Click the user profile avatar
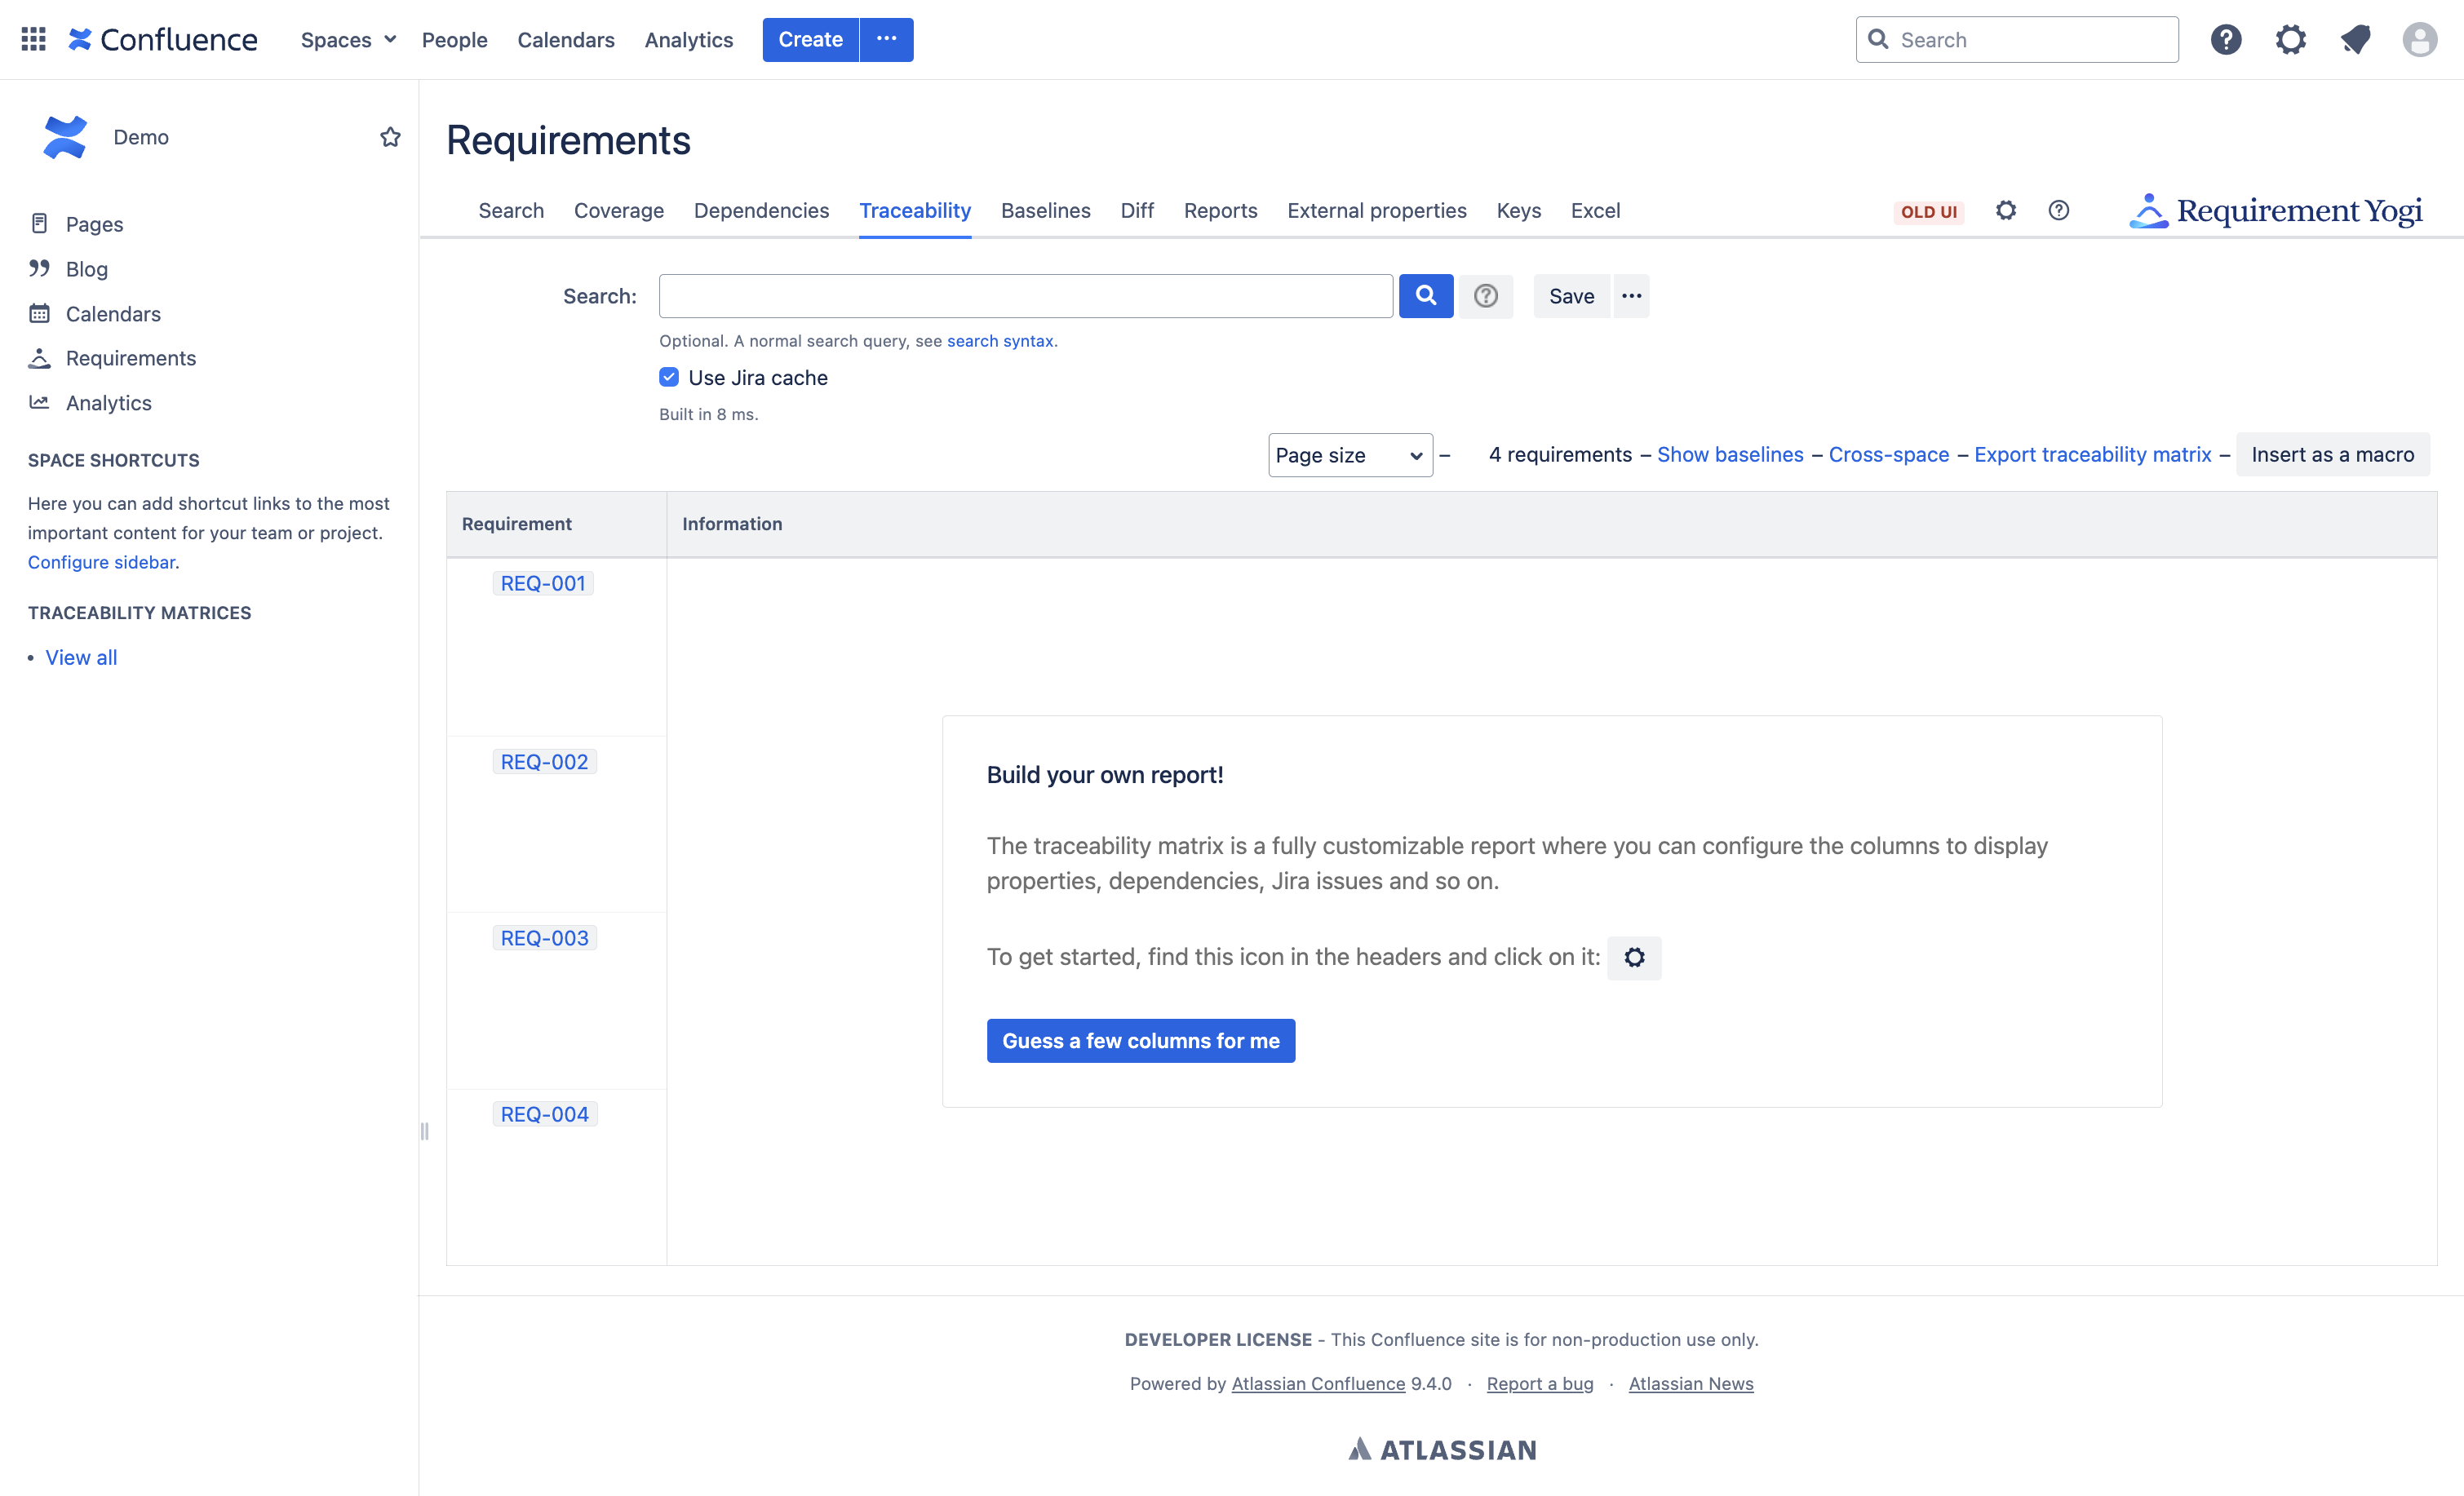The width and height of the screenshot is (2464, 1496). 2419,39
